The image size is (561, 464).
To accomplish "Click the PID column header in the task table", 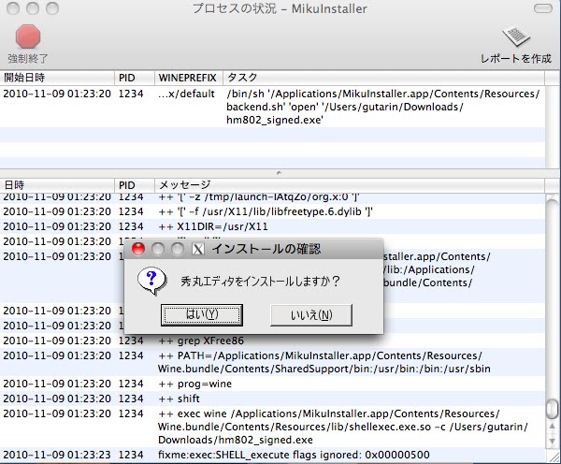I will (135, 78).
